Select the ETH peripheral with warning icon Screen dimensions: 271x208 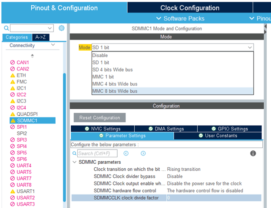click(21, 75)
